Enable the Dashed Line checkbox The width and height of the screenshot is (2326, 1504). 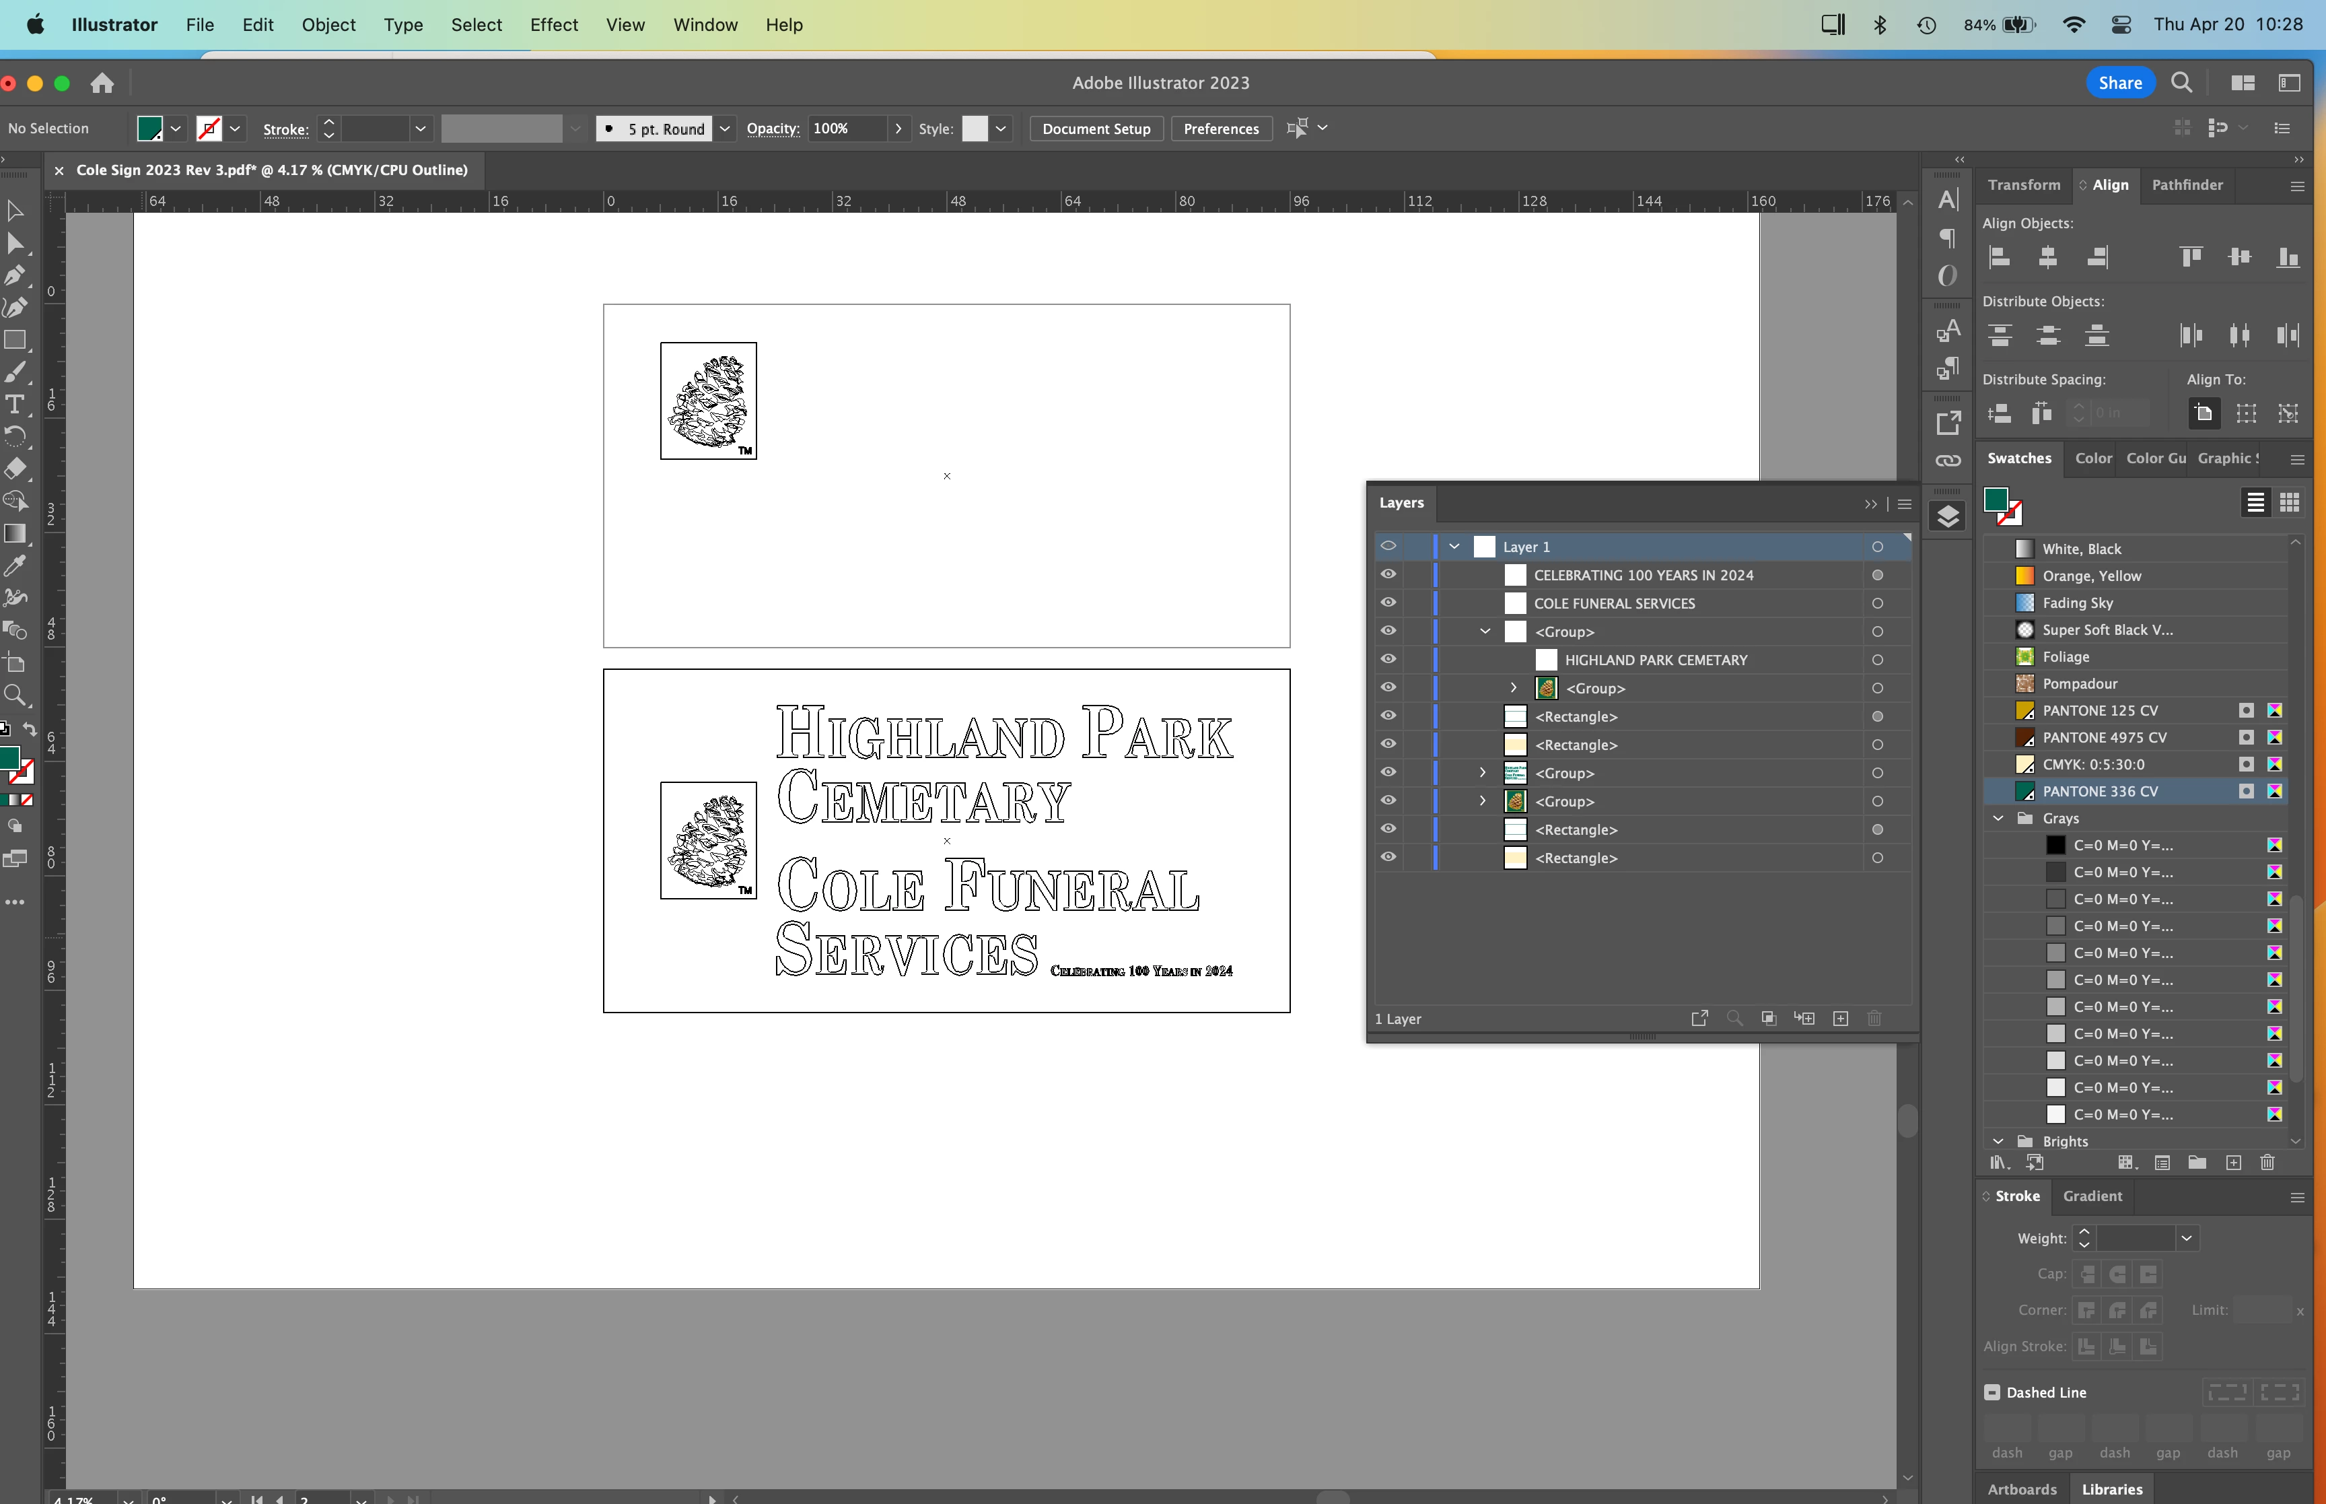pos(1992,1392)
